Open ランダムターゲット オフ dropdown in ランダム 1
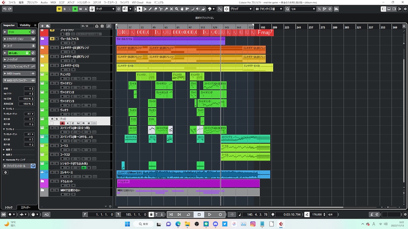The height and width of the screenshot is (229, 408). (29, 114)
